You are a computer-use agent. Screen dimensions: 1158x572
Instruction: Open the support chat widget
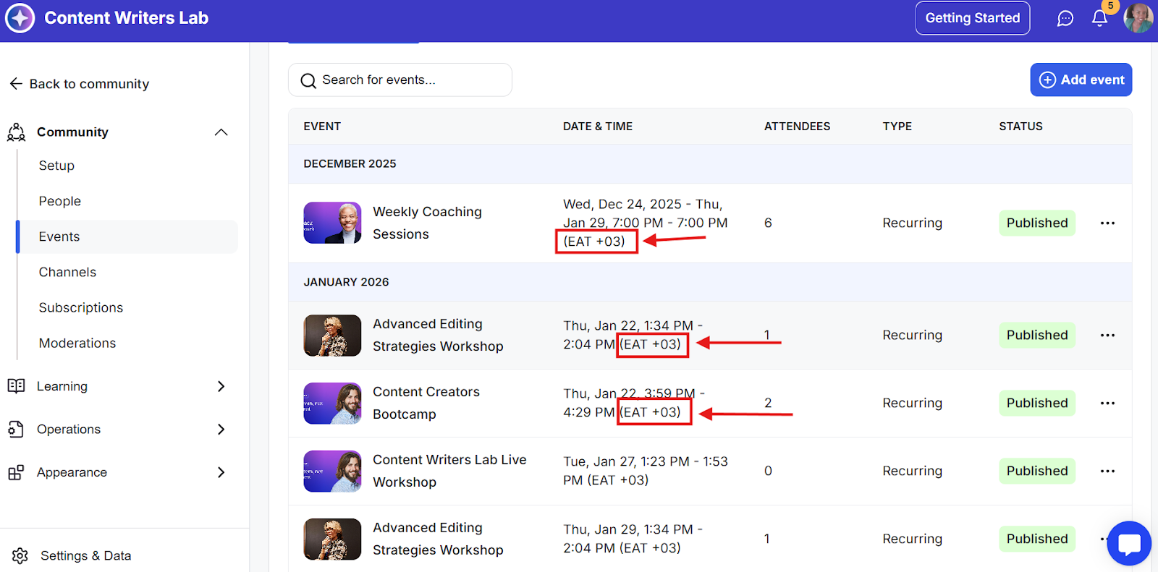(1129, 543)
